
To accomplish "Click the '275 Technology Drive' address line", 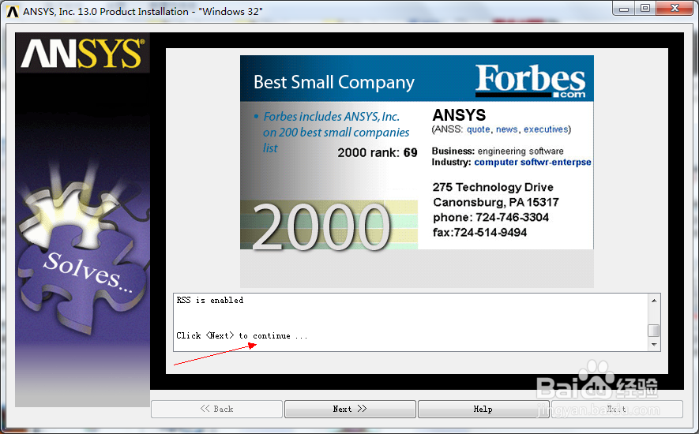I will point(493,187).
